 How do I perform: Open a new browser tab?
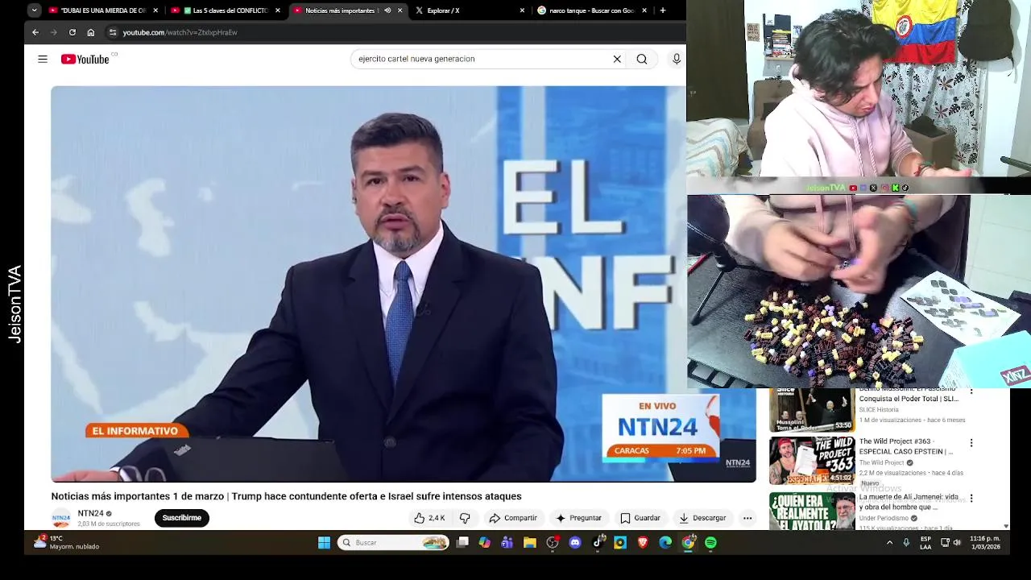663,10
